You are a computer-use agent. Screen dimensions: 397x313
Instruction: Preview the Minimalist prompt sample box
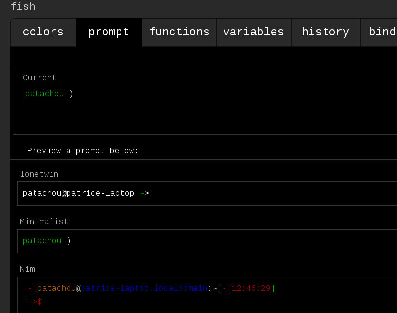tap(207, 241)
